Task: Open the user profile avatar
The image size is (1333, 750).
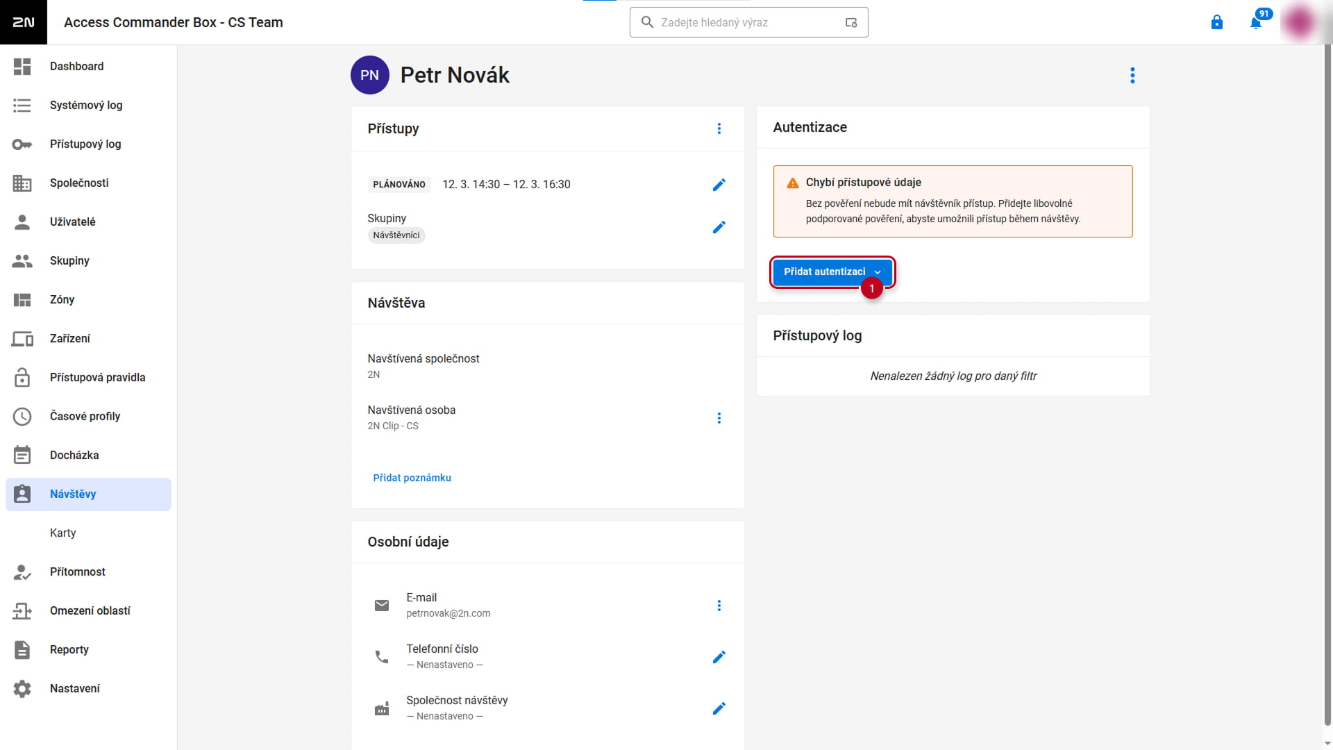Action: [x=1300, y=22]
